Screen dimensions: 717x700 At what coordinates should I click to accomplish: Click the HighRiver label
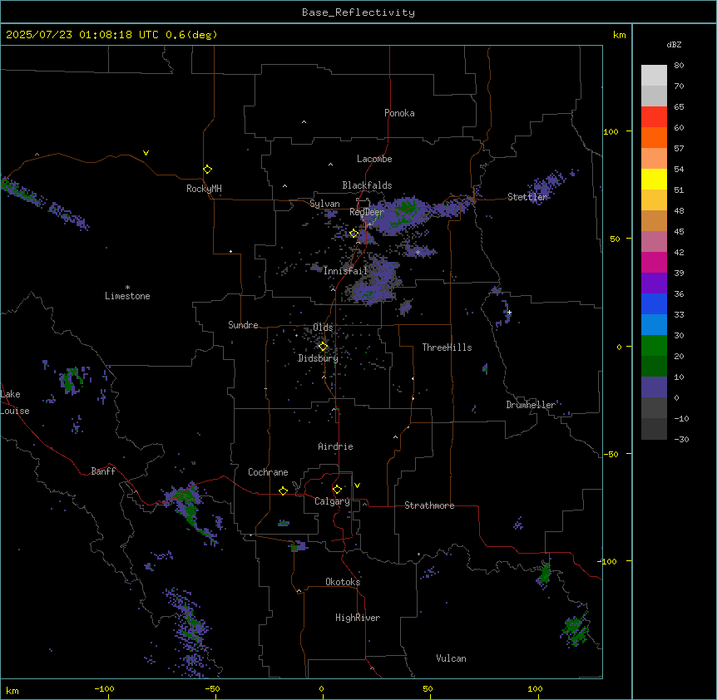(x=358, y=618)
